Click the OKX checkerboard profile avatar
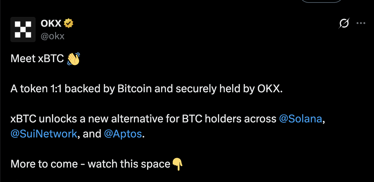This screenshot has width=374, height=182. click(23, 29)
